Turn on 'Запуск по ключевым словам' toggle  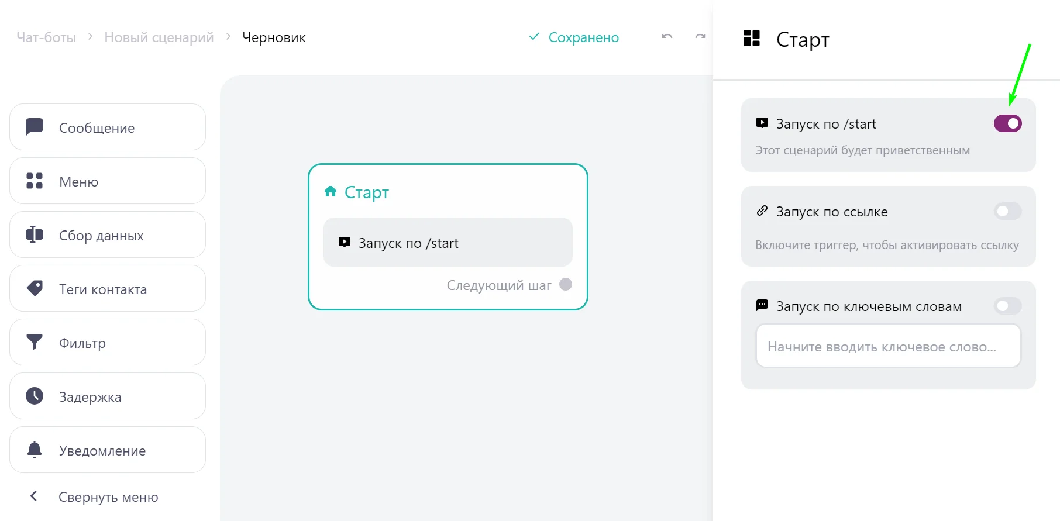coord(1007,306)
